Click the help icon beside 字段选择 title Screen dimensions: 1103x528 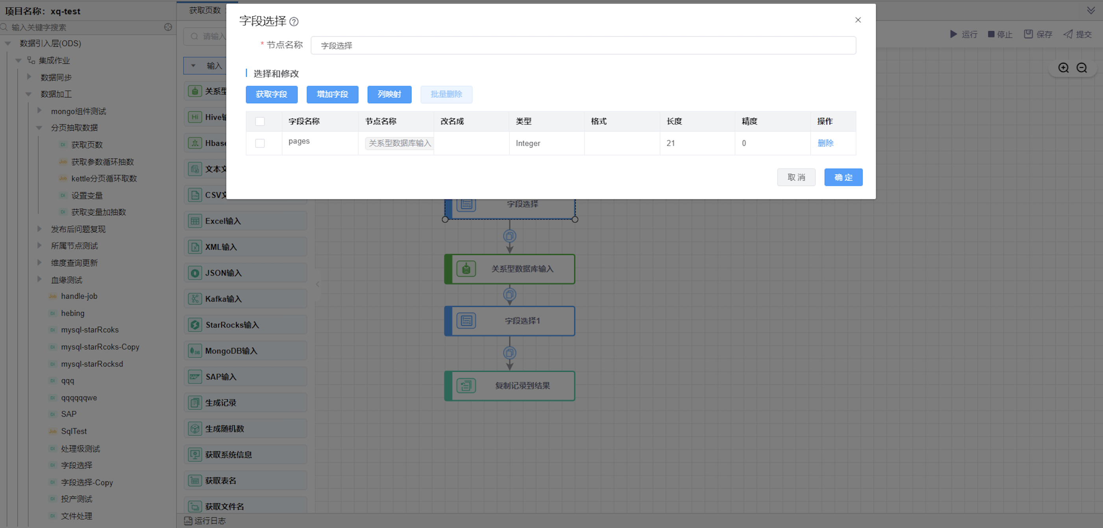[294, 21]
